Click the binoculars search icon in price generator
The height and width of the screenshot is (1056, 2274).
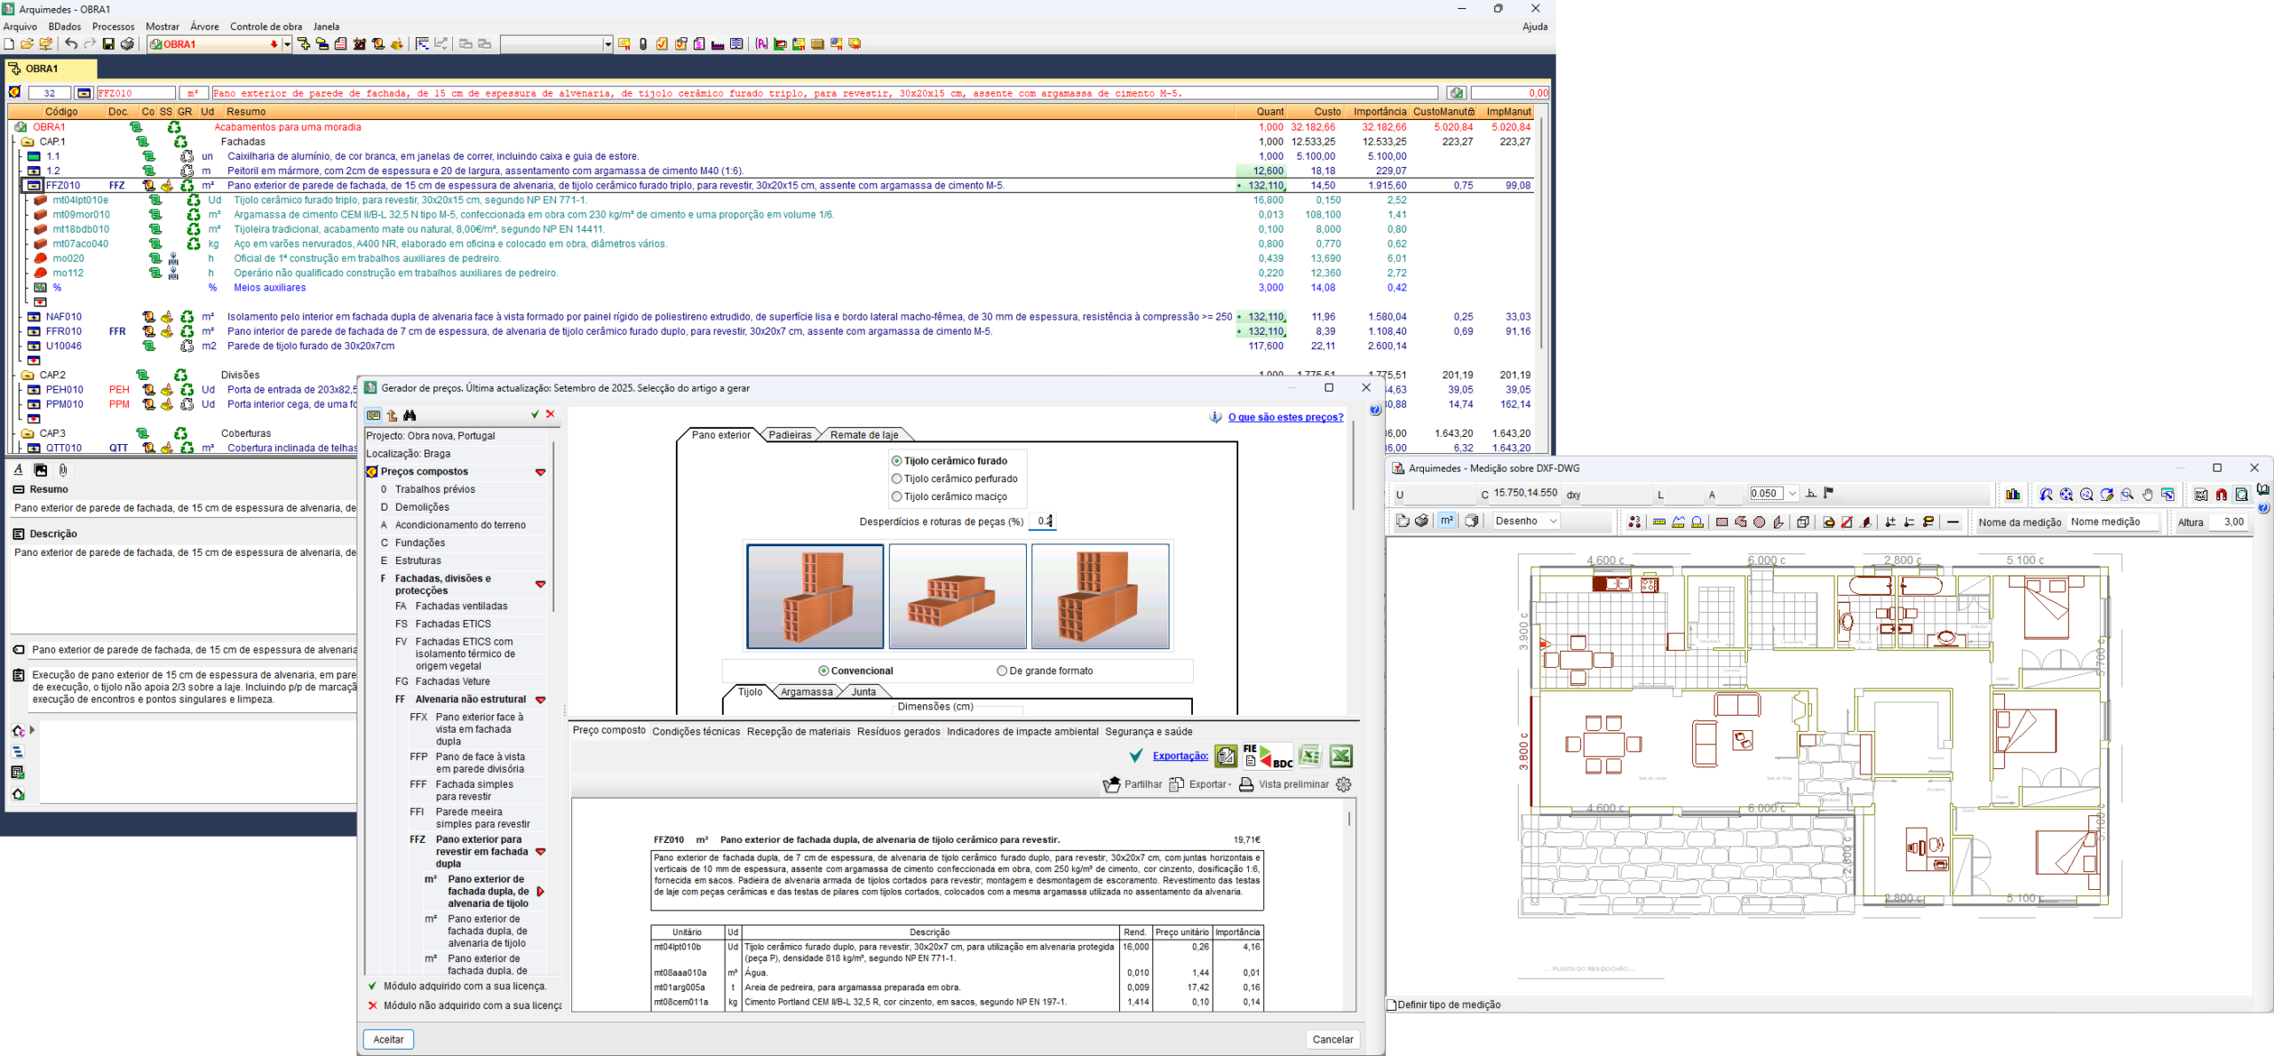409,415
